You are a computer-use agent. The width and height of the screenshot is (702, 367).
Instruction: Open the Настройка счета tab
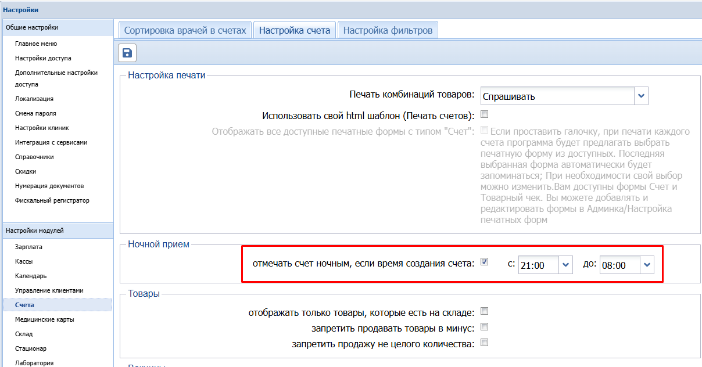point(295,30)
